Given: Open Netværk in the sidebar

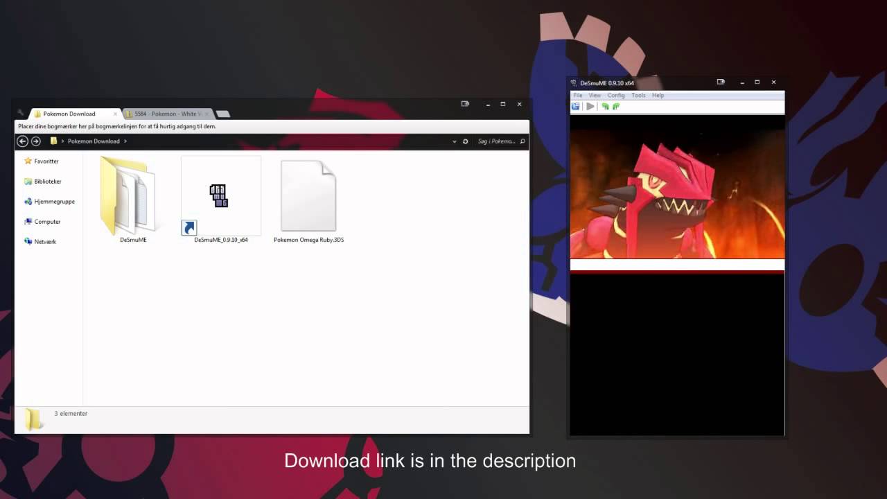Looking at the screenshot, I should 40,241.
